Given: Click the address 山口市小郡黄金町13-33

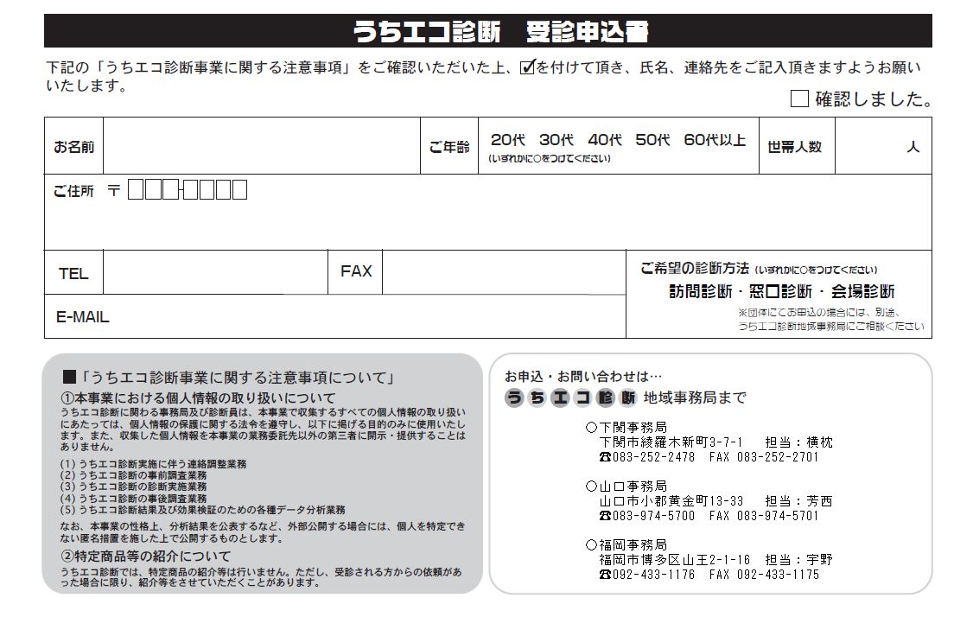Looking at the screenshot, I should 671,501.
